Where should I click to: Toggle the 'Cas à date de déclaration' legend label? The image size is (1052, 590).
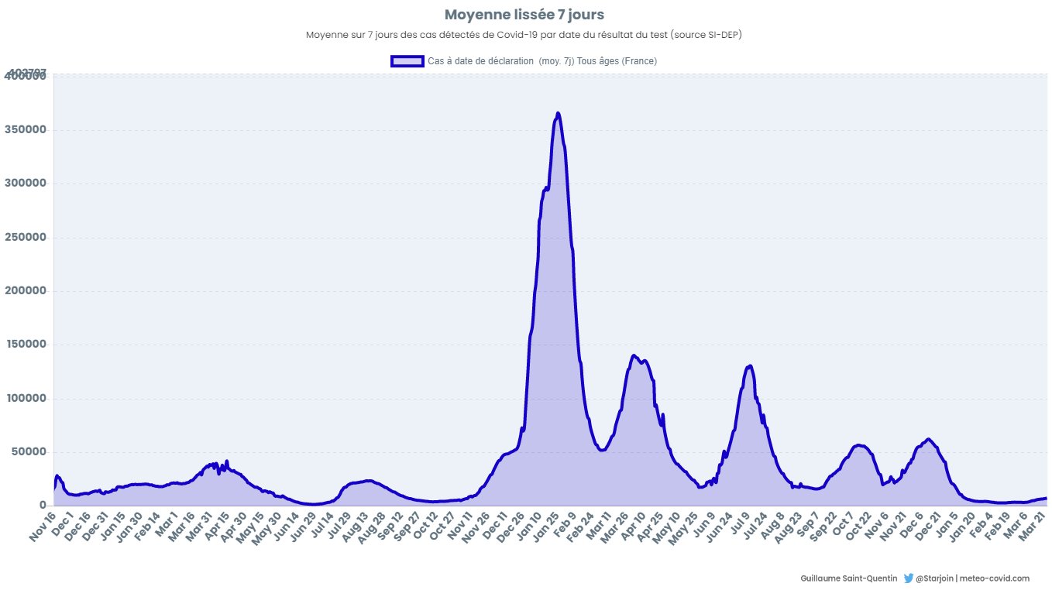(x=541, y=61)
